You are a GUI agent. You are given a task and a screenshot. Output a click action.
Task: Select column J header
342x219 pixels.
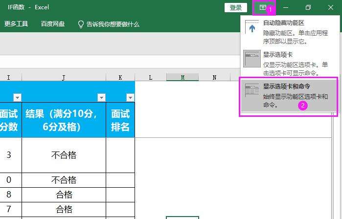(x=64, y=78)
